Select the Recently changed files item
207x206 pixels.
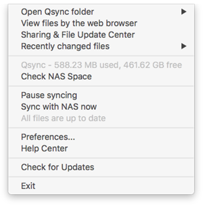pyautogui.click(x=101, y=46)
